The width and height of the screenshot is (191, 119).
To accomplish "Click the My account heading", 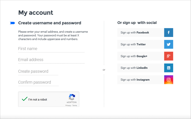I will 36,13.
